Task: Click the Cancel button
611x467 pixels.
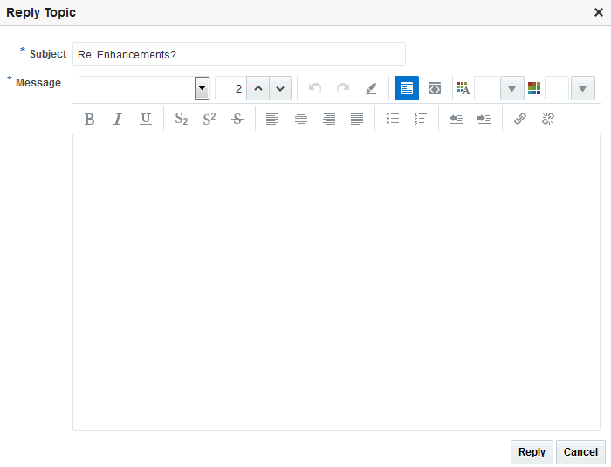Action: [580, 452]
